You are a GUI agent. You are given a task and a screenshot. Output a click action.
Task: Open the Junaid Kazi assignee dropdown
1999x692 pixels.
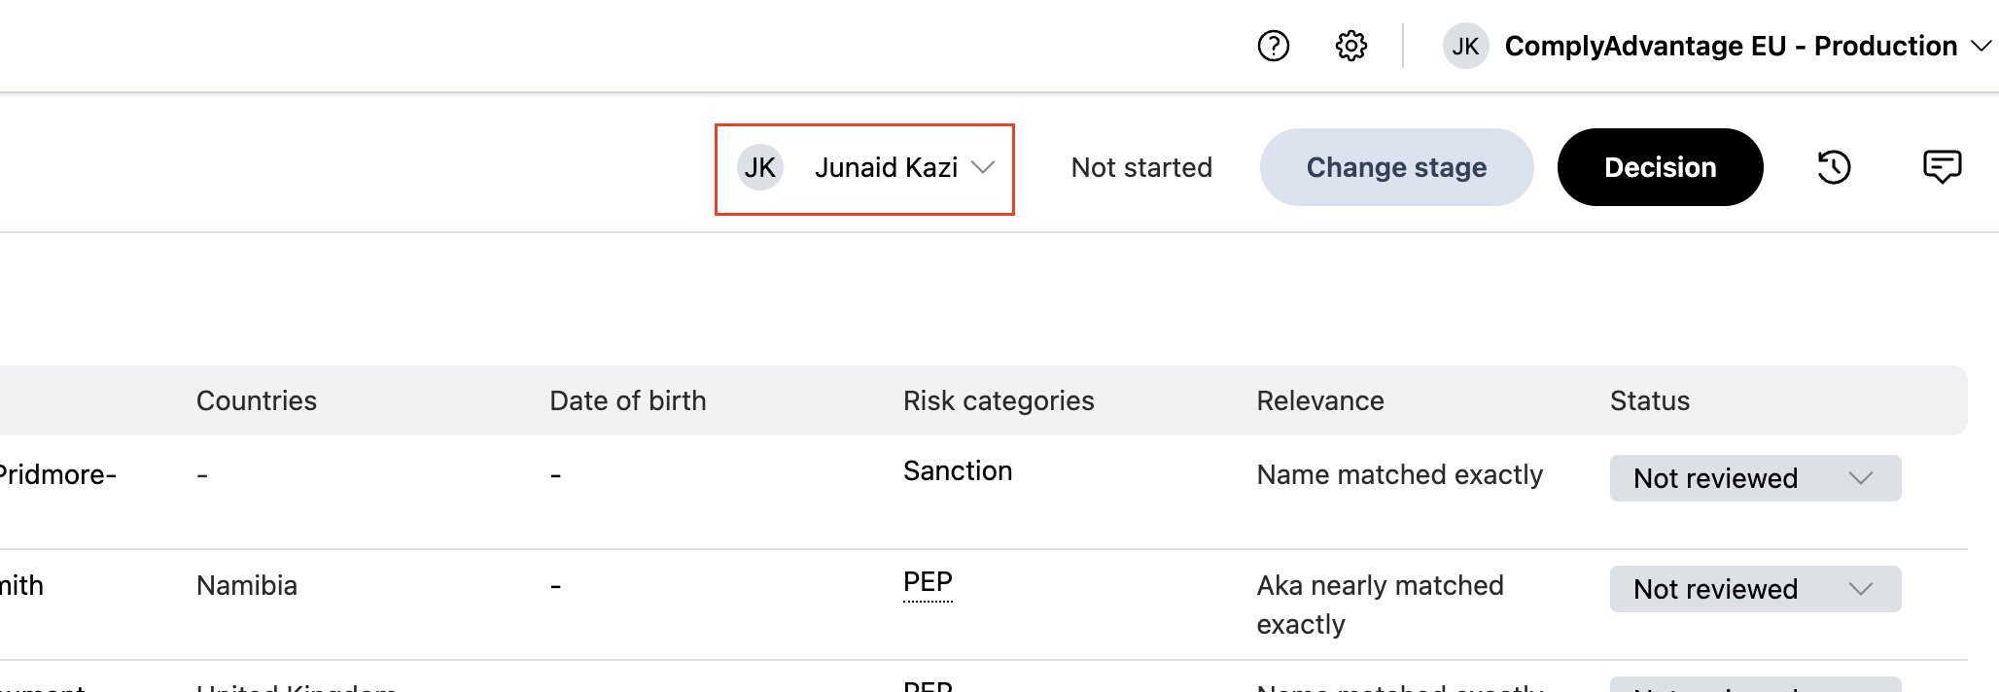click(983, 168)
